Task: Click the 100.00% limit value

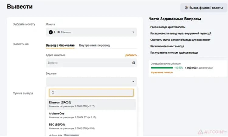Action: coord(178,68)
